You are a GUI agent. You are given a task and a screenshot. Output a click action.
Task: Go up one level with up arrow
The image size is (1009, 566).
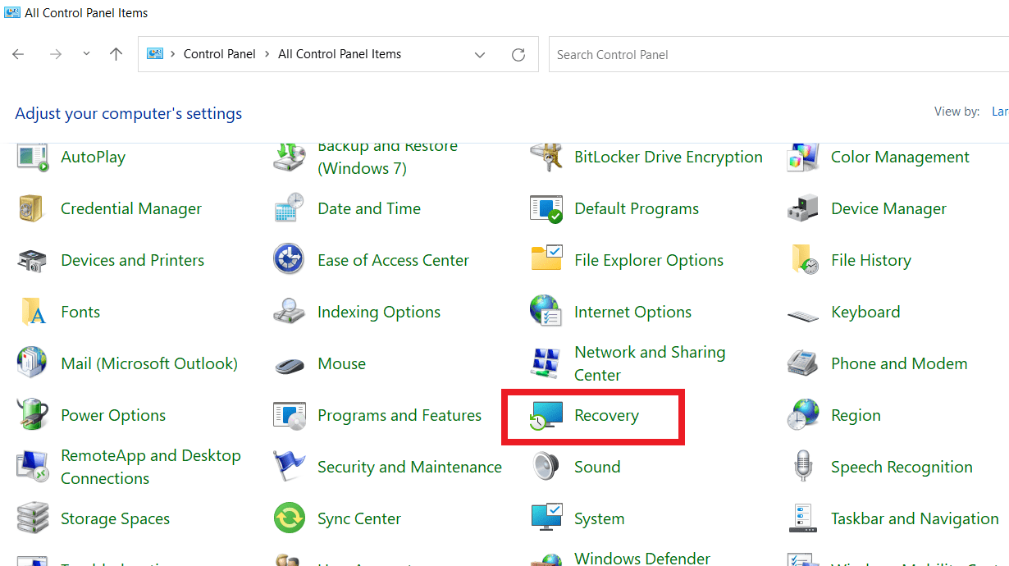pos(116,54)
